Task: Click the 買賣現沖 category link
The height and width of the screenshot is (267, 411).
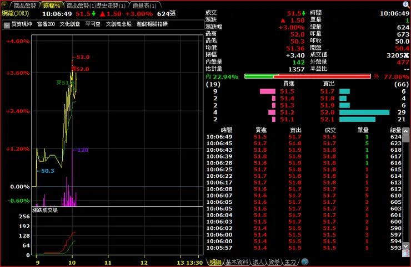Action: point(22,24)
